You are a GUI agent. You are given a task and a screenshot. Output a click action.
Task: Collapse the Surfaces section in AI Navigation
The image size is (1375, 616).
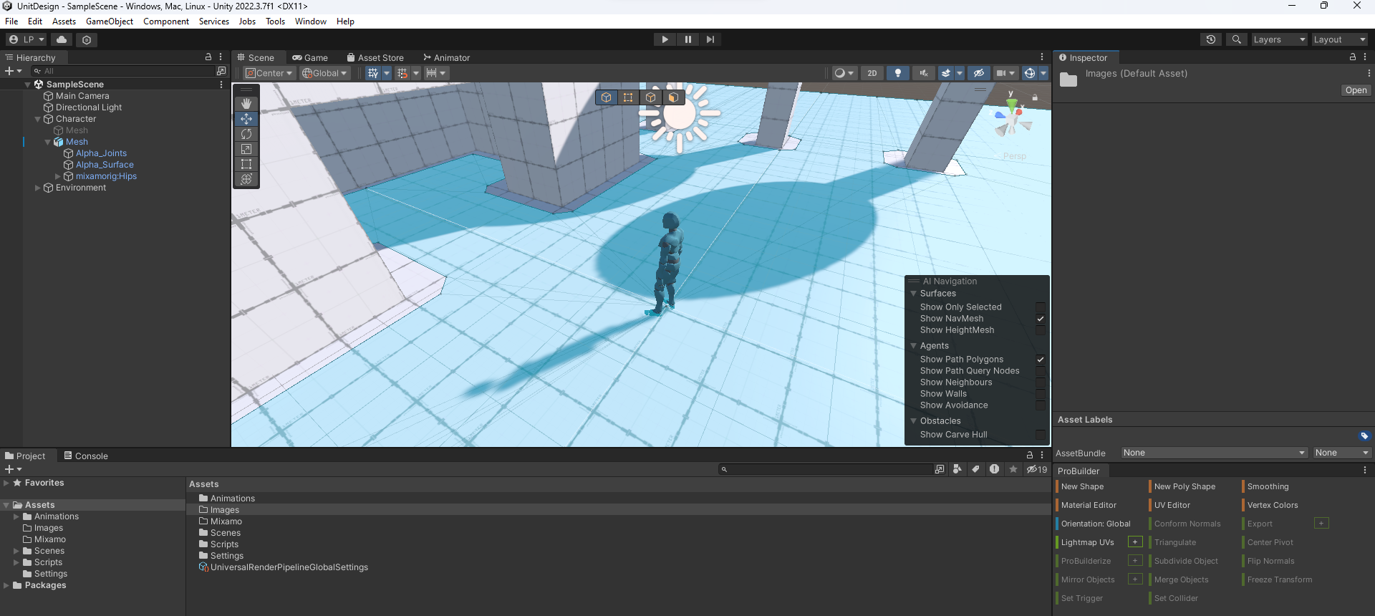click(913, 294)
